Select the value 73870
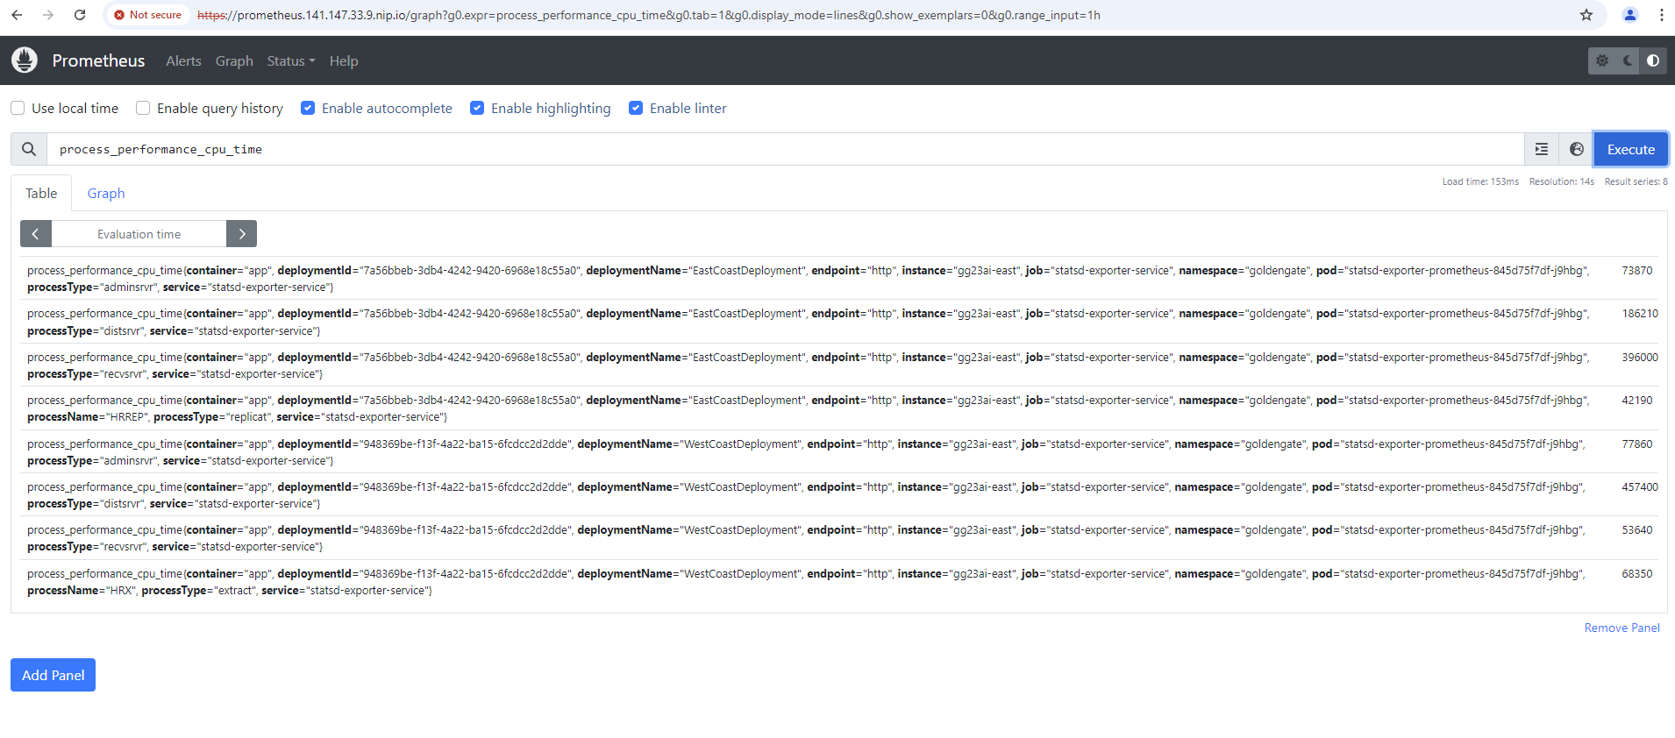Viewport: 1675px width, 738px height. 1636,271
